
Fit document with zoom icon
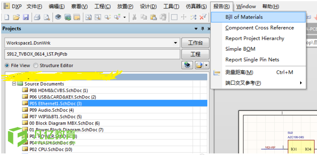[x=88, y=17]
